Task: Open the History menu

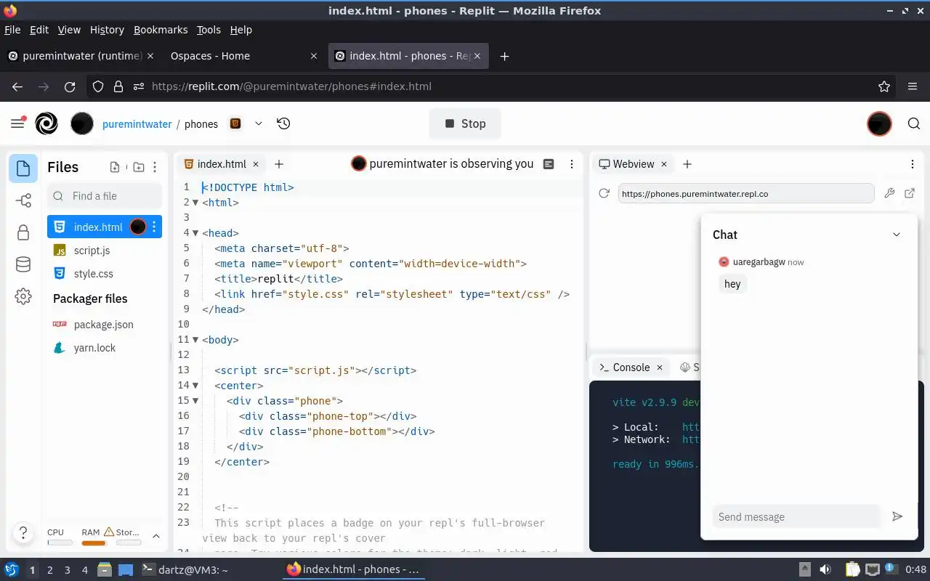Action: (x=107, y=30)
